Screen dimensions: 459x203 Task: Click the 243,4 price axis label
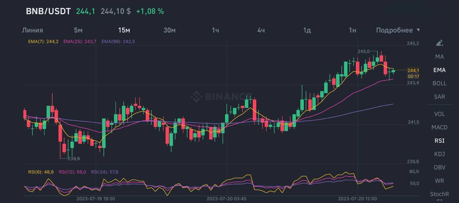click(x=413, y=83)
